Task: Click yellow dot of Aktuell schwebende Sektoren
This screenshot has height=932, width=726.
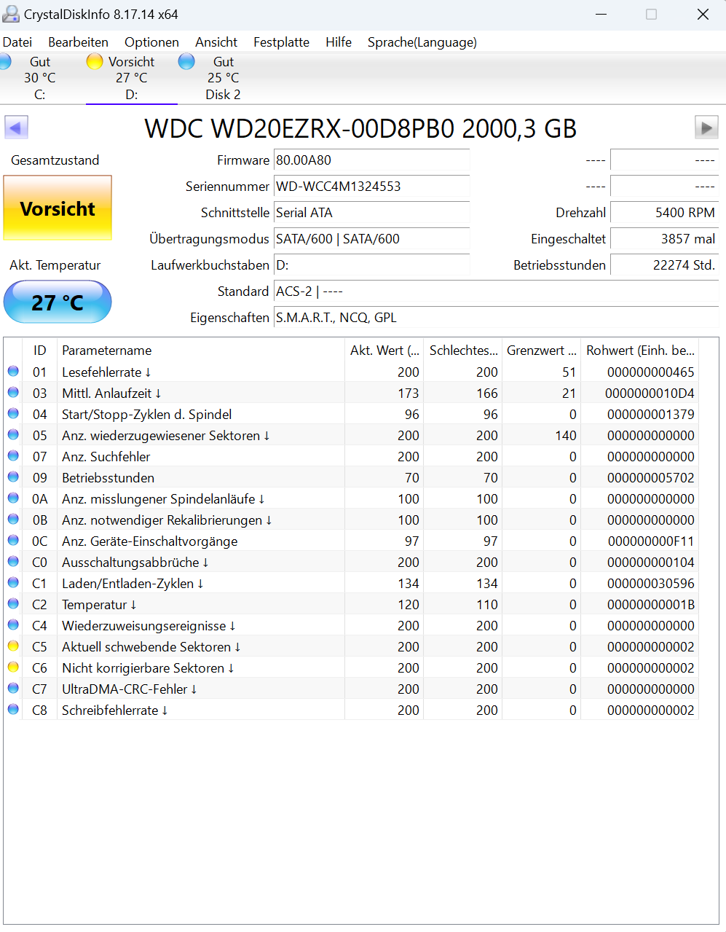Action: tap(13, 646)
